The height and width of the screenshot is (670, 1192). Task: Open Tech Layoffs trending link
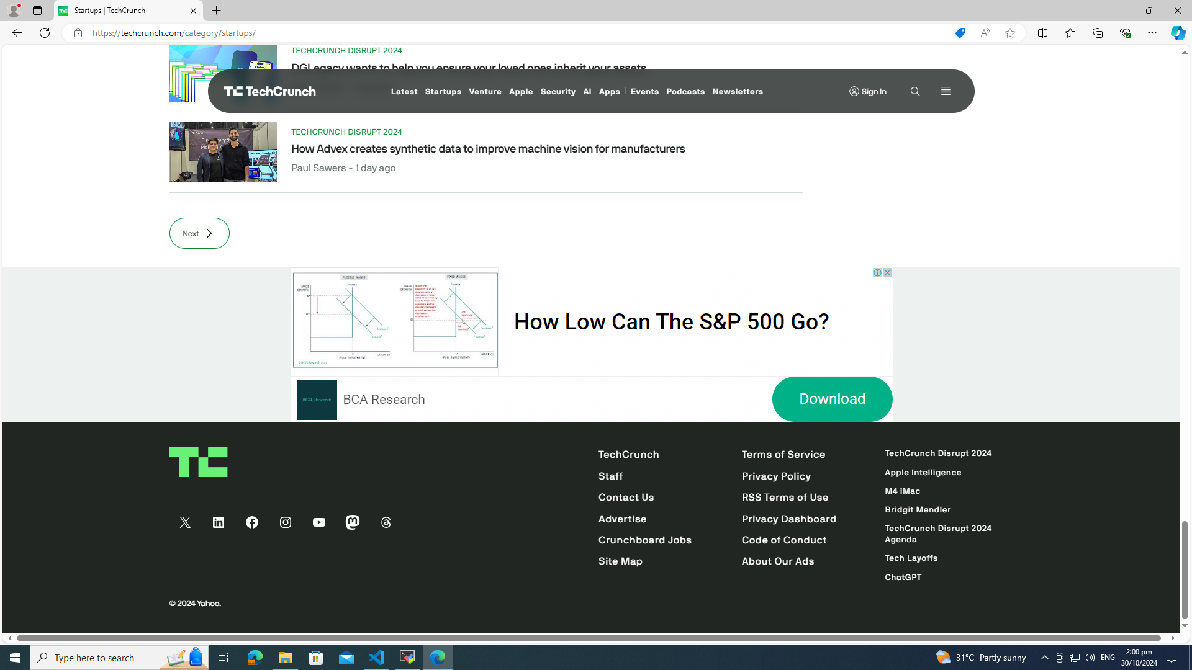[x=911, y=558]
